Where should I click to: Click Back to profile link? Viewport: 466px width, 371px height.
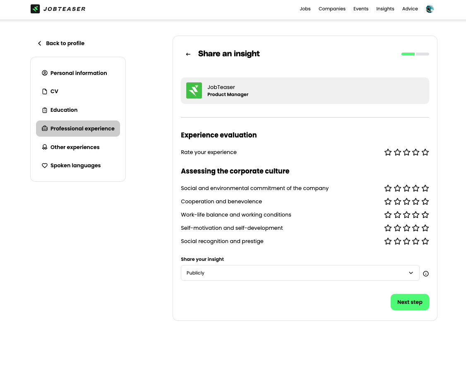point(61,43)
